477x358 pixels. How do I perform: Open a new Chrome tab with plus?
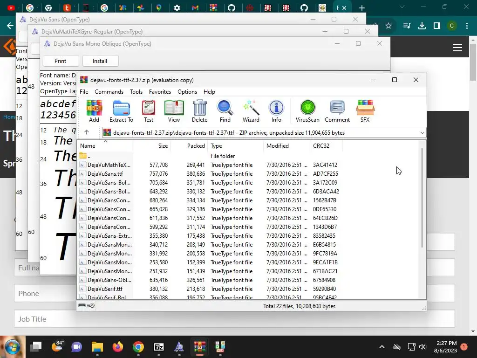pos(361,8)
